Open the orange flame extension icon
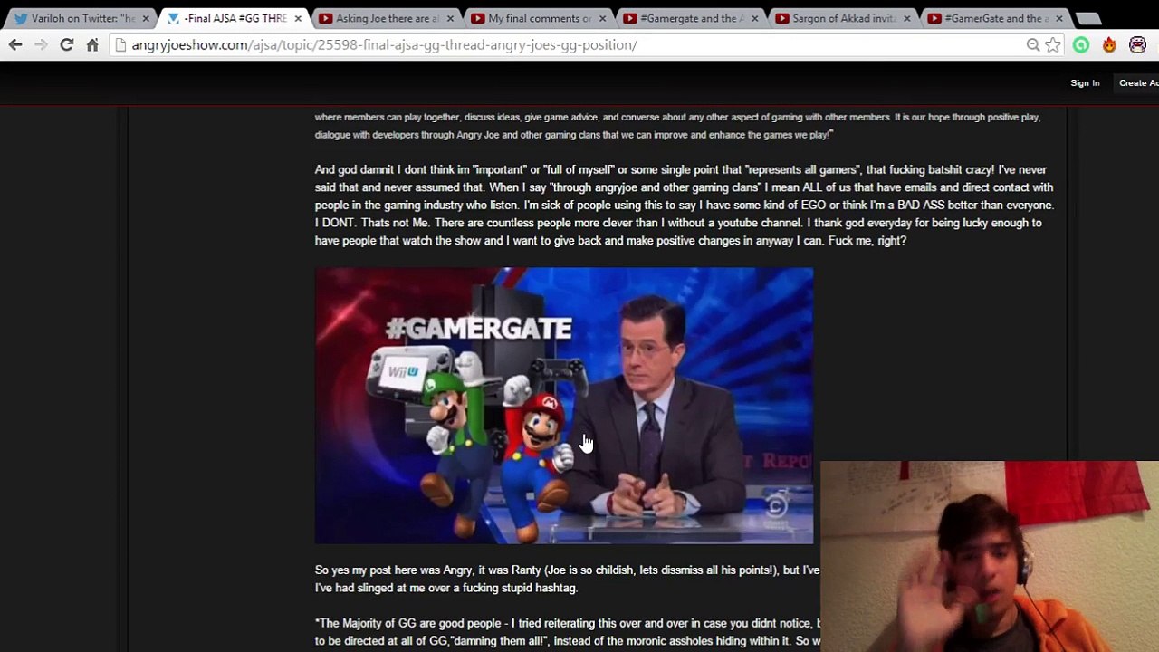Viewport: 1159px width, 652px height. point(1109,44)
